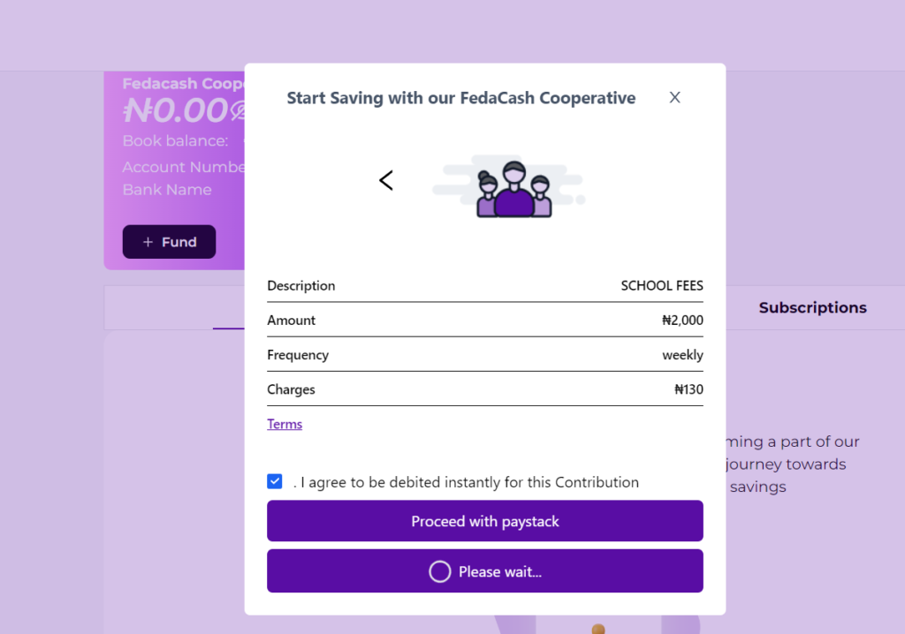Click the dialog title heading text
The width and height of the screenshot is (905, 634).
point(460,98)
